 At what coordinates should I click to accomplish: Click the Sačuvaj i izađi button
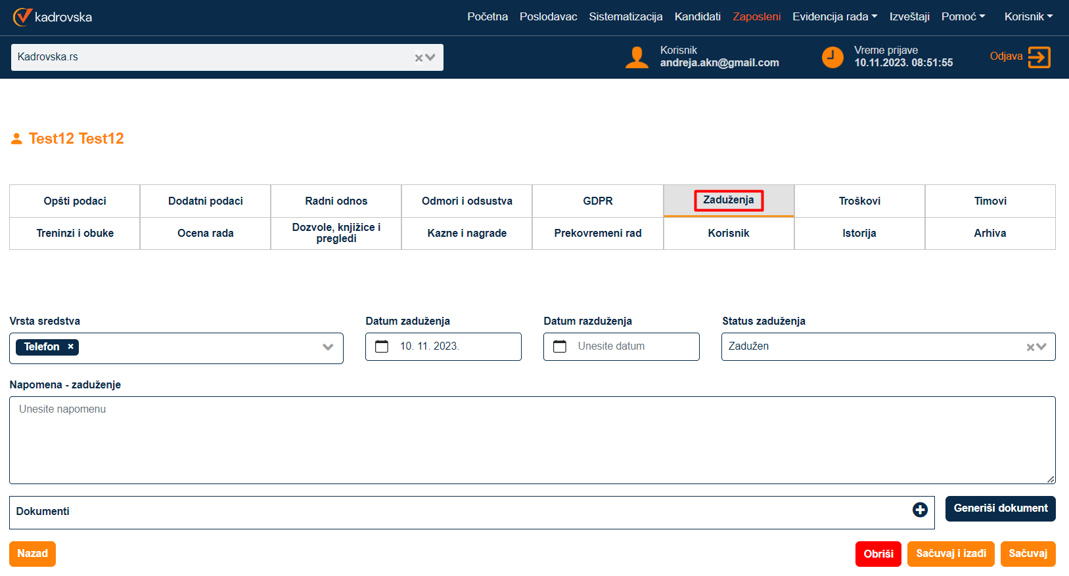pyautogui.click(x=951, y=554)
